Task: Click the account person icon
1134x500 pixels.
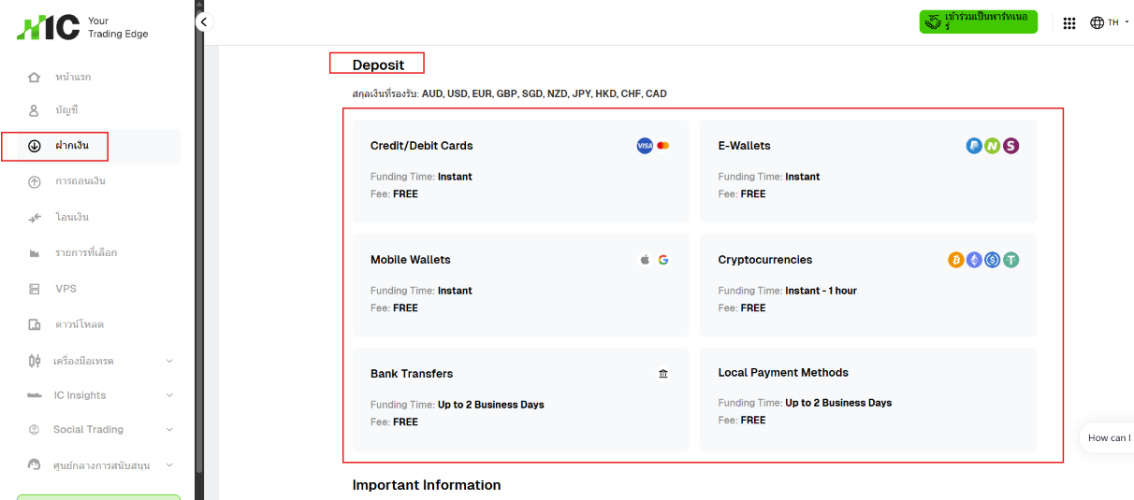Action: pos(35,110)
